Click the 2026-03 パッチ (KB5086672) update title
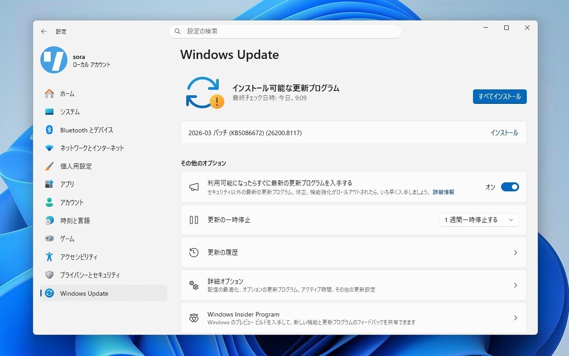 [245, 133]
